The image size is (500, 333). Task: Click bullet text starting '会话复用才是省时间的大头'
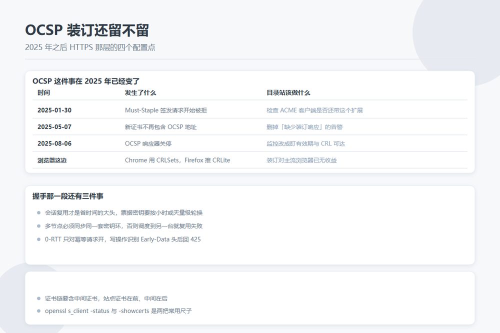tap(123, 212)
